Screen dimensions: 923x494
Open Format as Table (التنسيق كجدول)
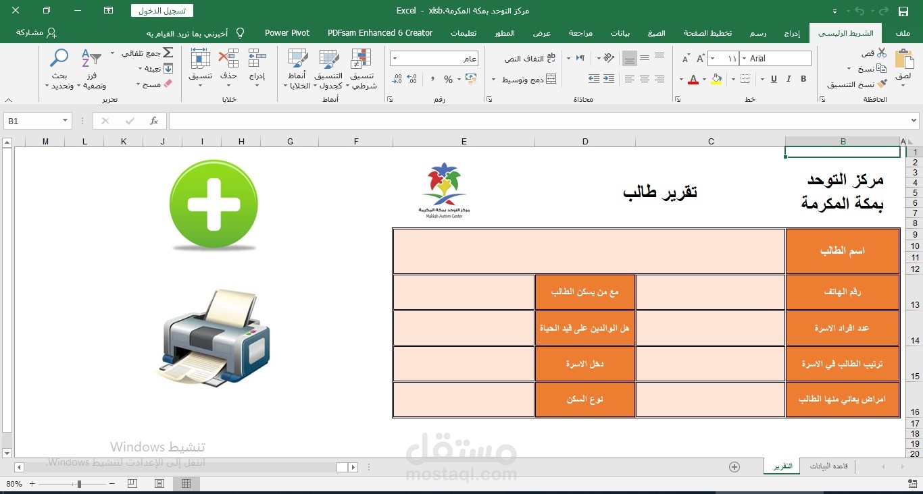(x=328, y=69)
